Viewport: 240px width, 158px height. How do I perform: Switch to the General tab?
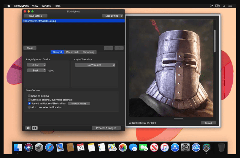click(57, 52)
